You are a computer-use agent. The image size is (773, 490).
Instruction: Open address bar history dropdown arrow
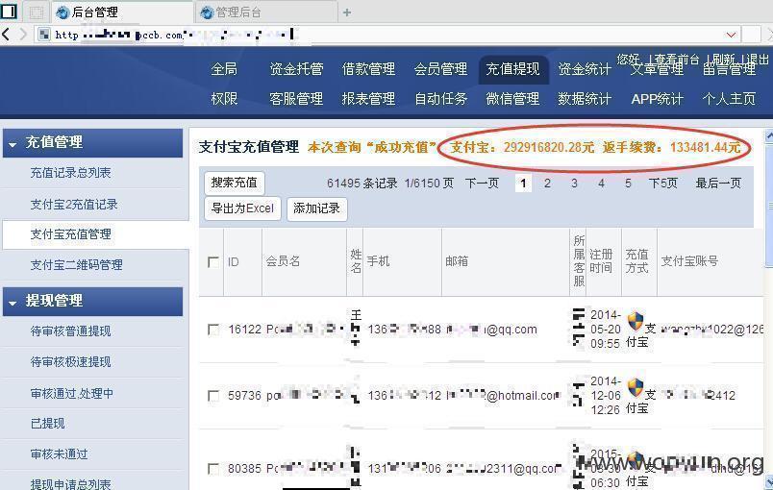(732, 35)
